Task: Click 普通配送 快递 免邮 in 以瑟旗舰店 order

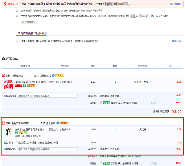Action: coord(109,96)
